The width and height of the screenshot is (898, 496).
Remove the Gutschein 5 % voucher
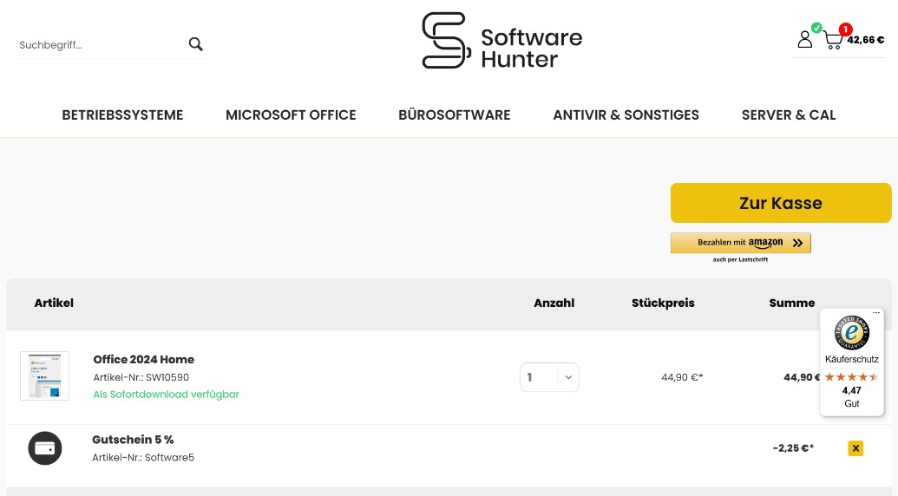855,448
